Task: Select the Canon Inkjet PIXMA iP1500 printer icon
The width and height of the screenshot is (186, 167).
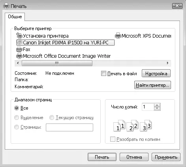Action: [x=19, y=42]
